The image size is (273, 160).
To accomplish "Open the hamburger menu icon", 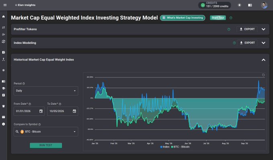I will pos(5,5).
